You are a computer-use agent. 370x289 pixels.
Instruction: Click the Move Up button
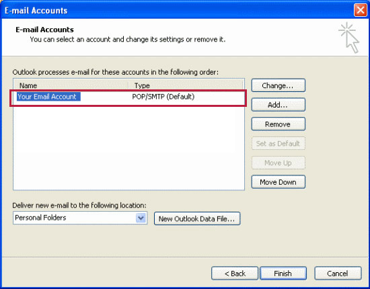click(x=279, y=163)
